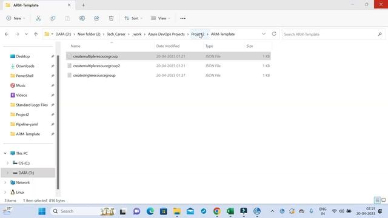
Task: Open Microsoft Store from taskbar
Action: (x=163, y=211)
